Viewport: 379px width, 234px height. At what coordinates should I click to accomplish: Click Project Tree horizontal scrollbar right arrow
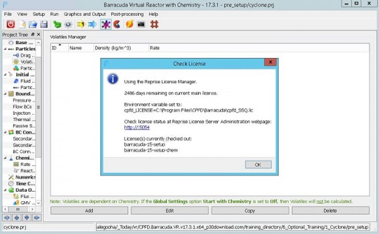click(x=32, y=209)
